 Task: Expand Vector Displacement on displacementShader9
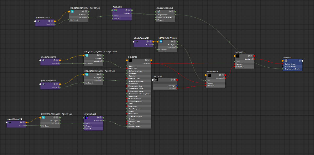point(157,17)
